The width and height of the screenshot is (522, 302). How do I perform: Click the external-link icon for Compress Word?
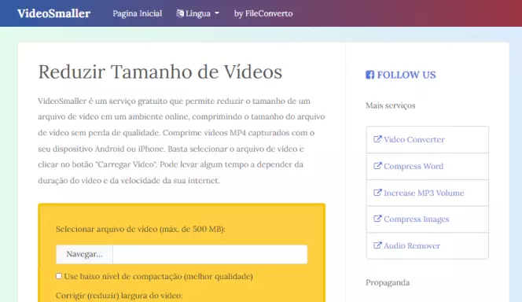point(377,166)
